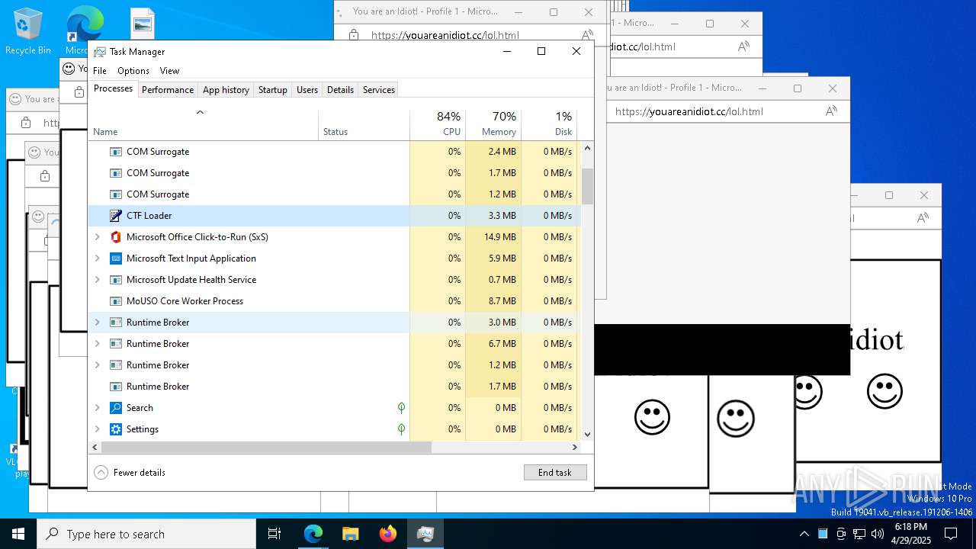Click the taskbar search box
Screen dimensions: 976x549
pos(146,534)
